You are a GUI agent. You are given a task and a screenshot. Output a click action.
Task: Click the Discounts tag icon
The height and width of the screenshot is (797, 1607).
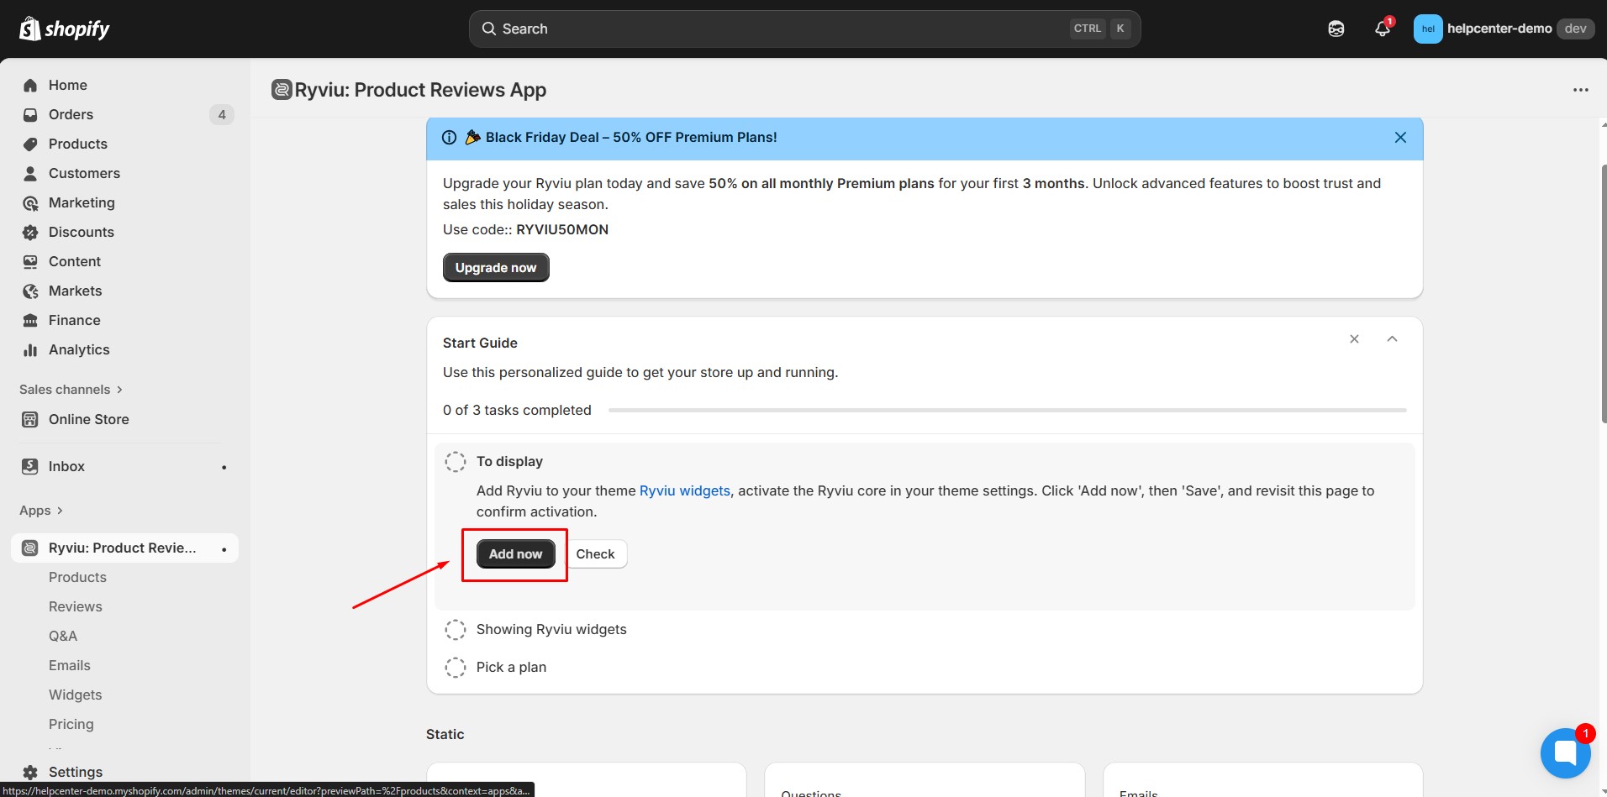click(30, 232)
